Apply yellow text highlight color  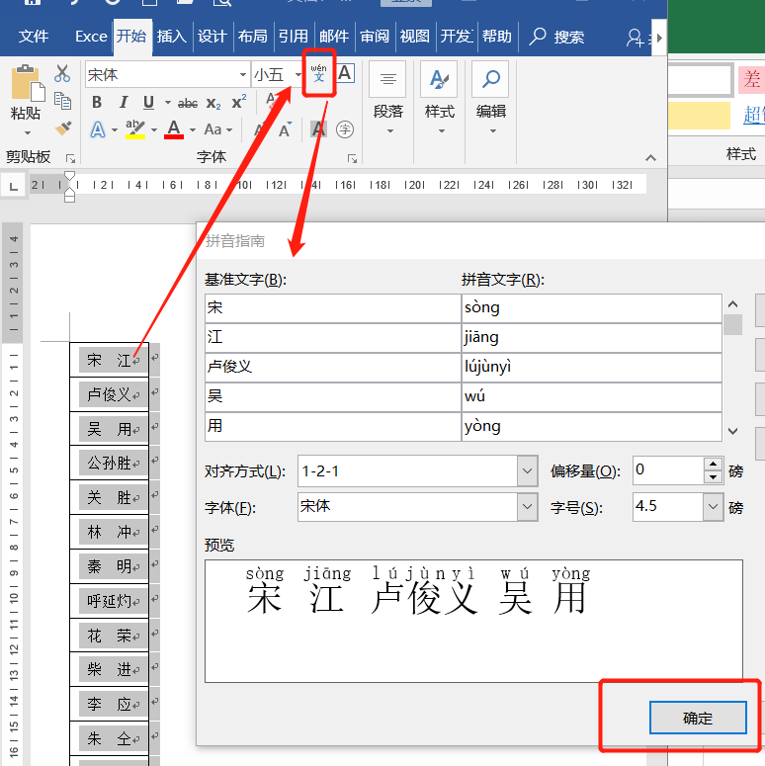pos(134,129)
